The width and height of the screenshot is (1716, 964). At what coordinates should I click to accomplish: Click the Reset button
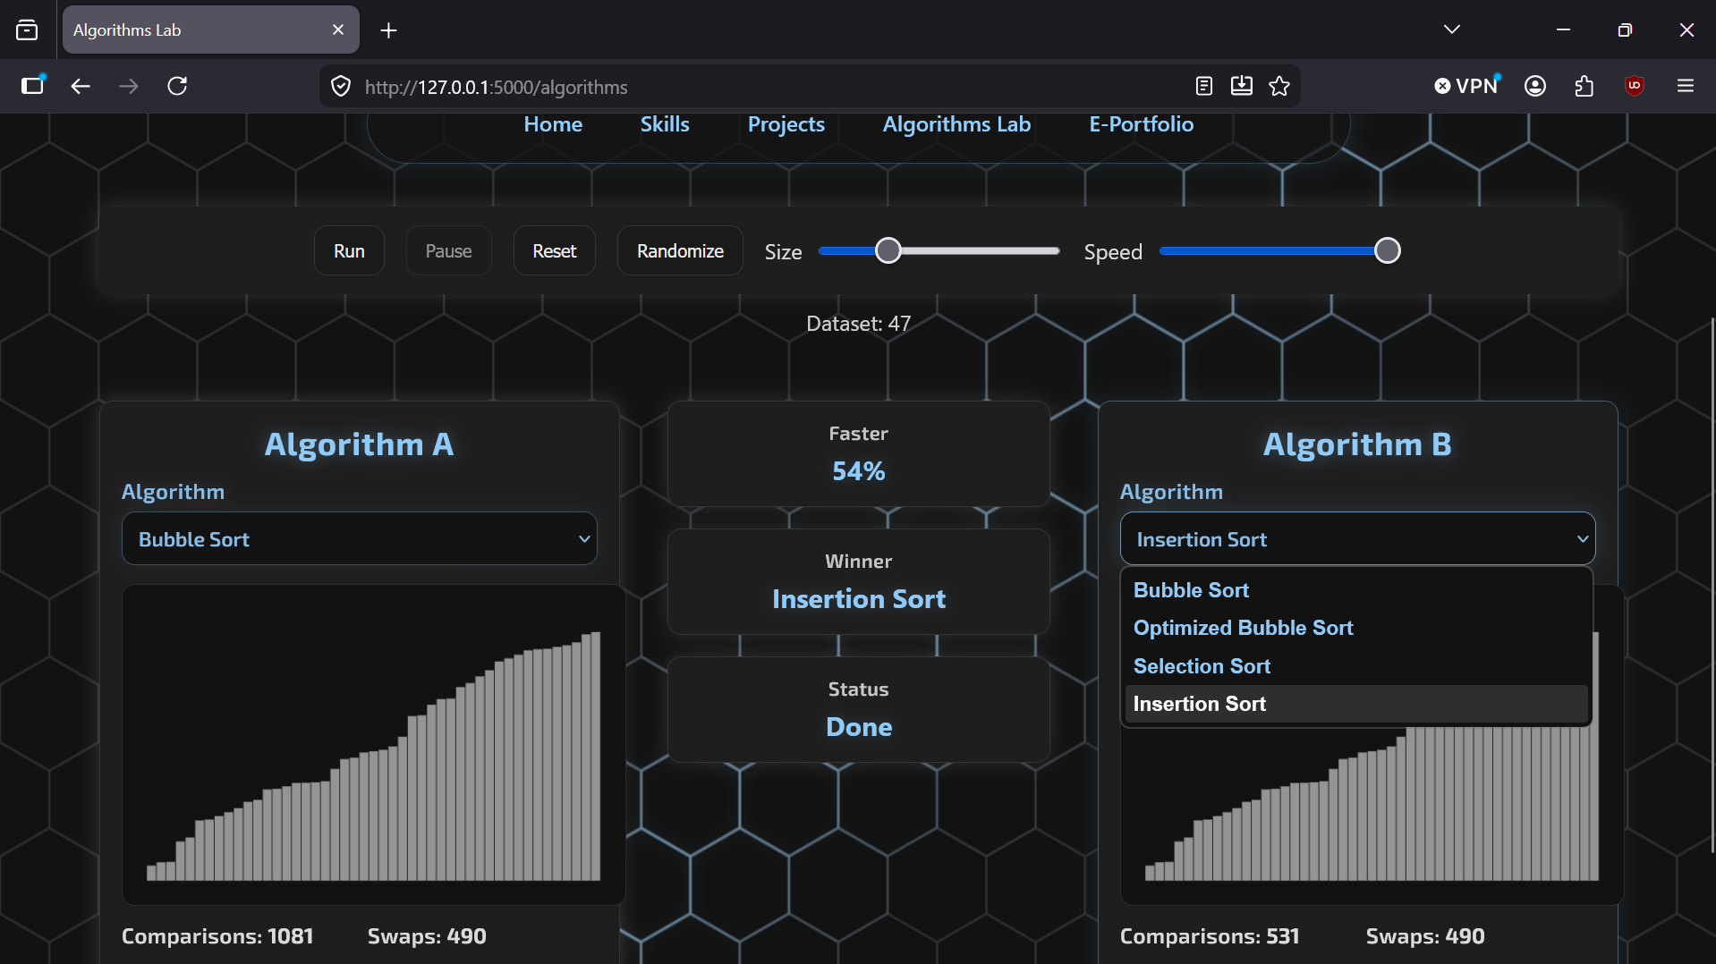point(555,250)
